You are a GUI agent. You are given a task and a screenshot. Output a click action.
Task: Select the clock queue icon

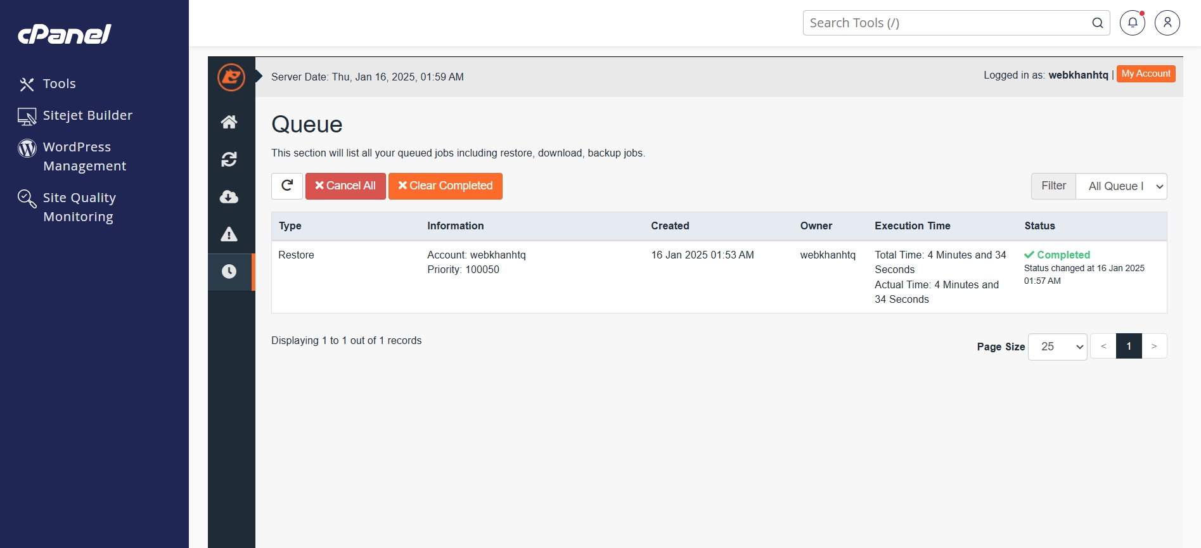pyautogui.click(x=229, y=272)
